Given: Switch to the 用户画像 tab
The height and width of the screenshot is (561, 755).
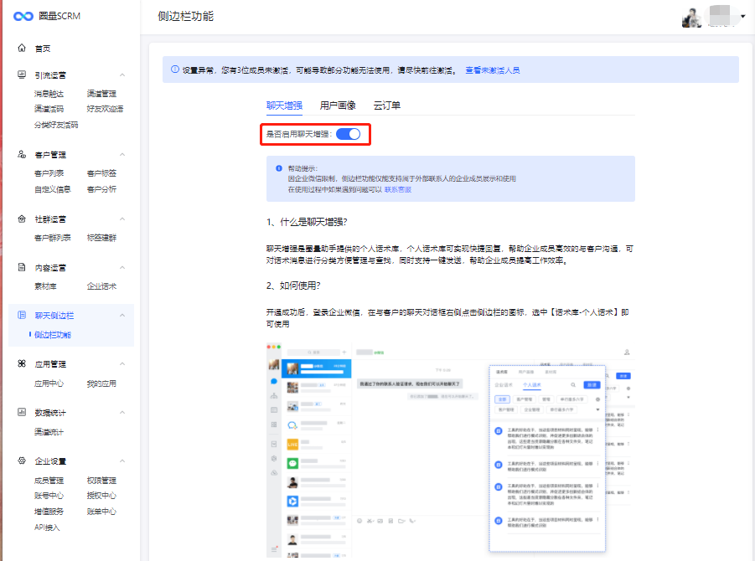Looking at the screenshot, I should click(338, 106).
